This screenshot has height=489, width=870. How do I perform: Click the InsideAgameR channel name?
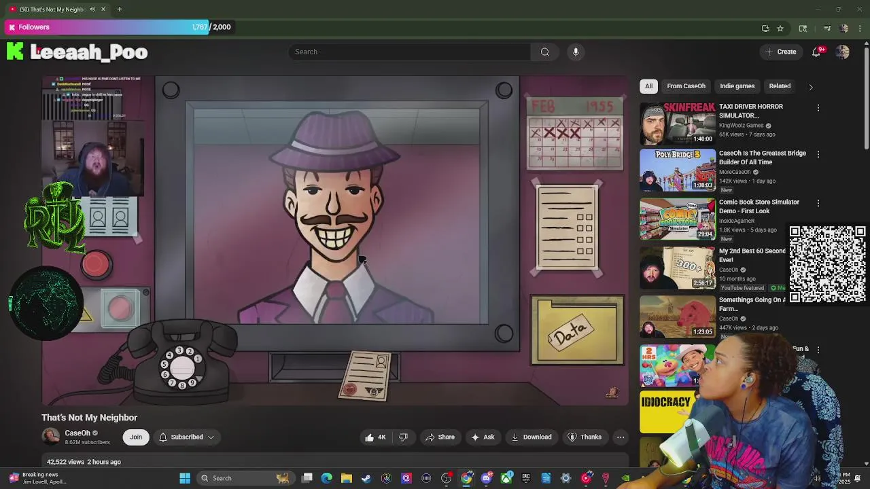pyautogui.click(x=737, y=221)
